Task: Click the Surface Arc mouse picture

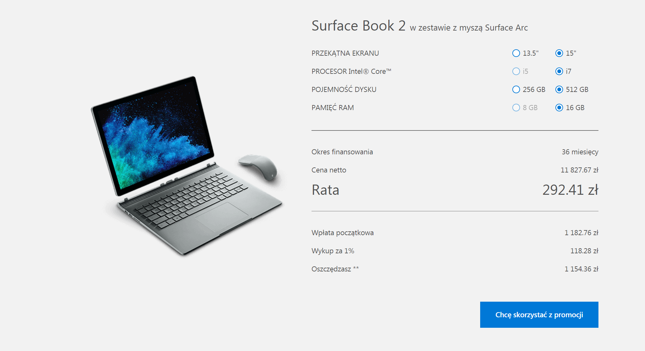Action: pos(258,167)
